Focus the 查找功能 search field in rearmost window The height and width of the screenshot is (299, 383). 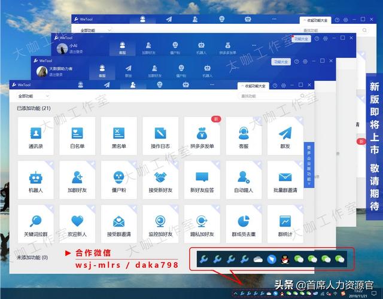coord(335,30)
